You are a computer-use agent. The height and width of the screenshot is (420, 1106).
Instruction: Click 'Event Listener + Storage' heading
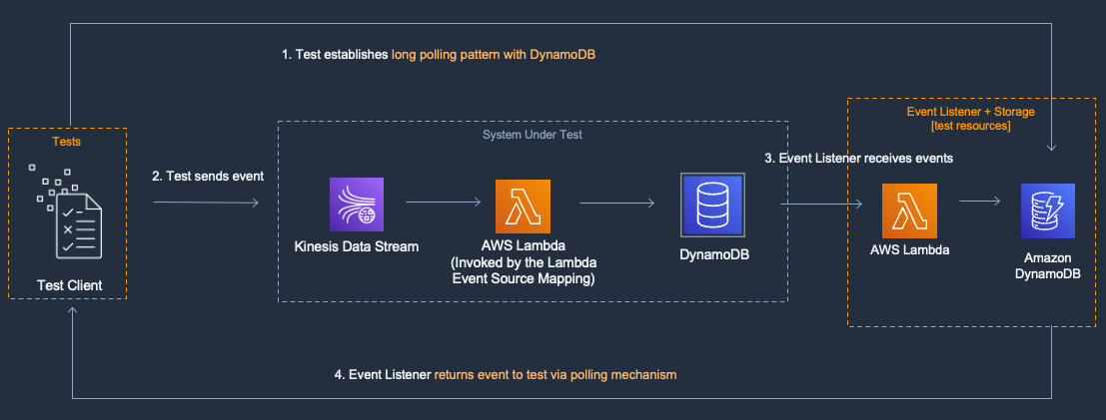[x=970, y=112]
